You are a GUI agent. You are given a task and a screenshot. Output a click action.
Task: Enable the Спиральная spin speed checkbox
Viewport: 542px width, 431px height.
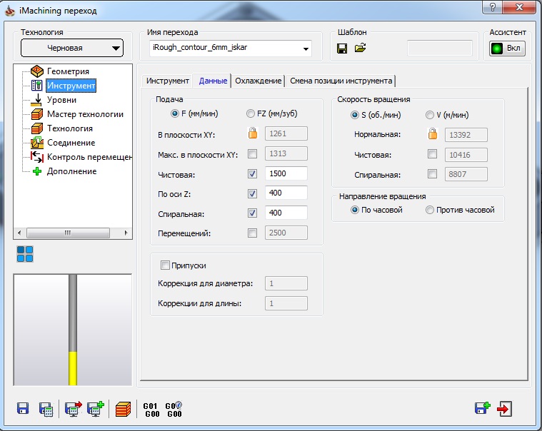[x=432, y=173]
